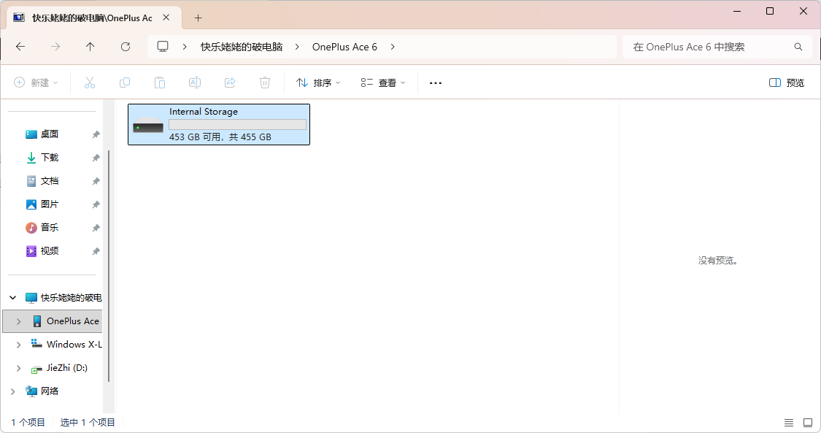This screenshot has width=821, height=433.
Task: Unpin 桌面 with its pin icon
Action: coord(96,134)
